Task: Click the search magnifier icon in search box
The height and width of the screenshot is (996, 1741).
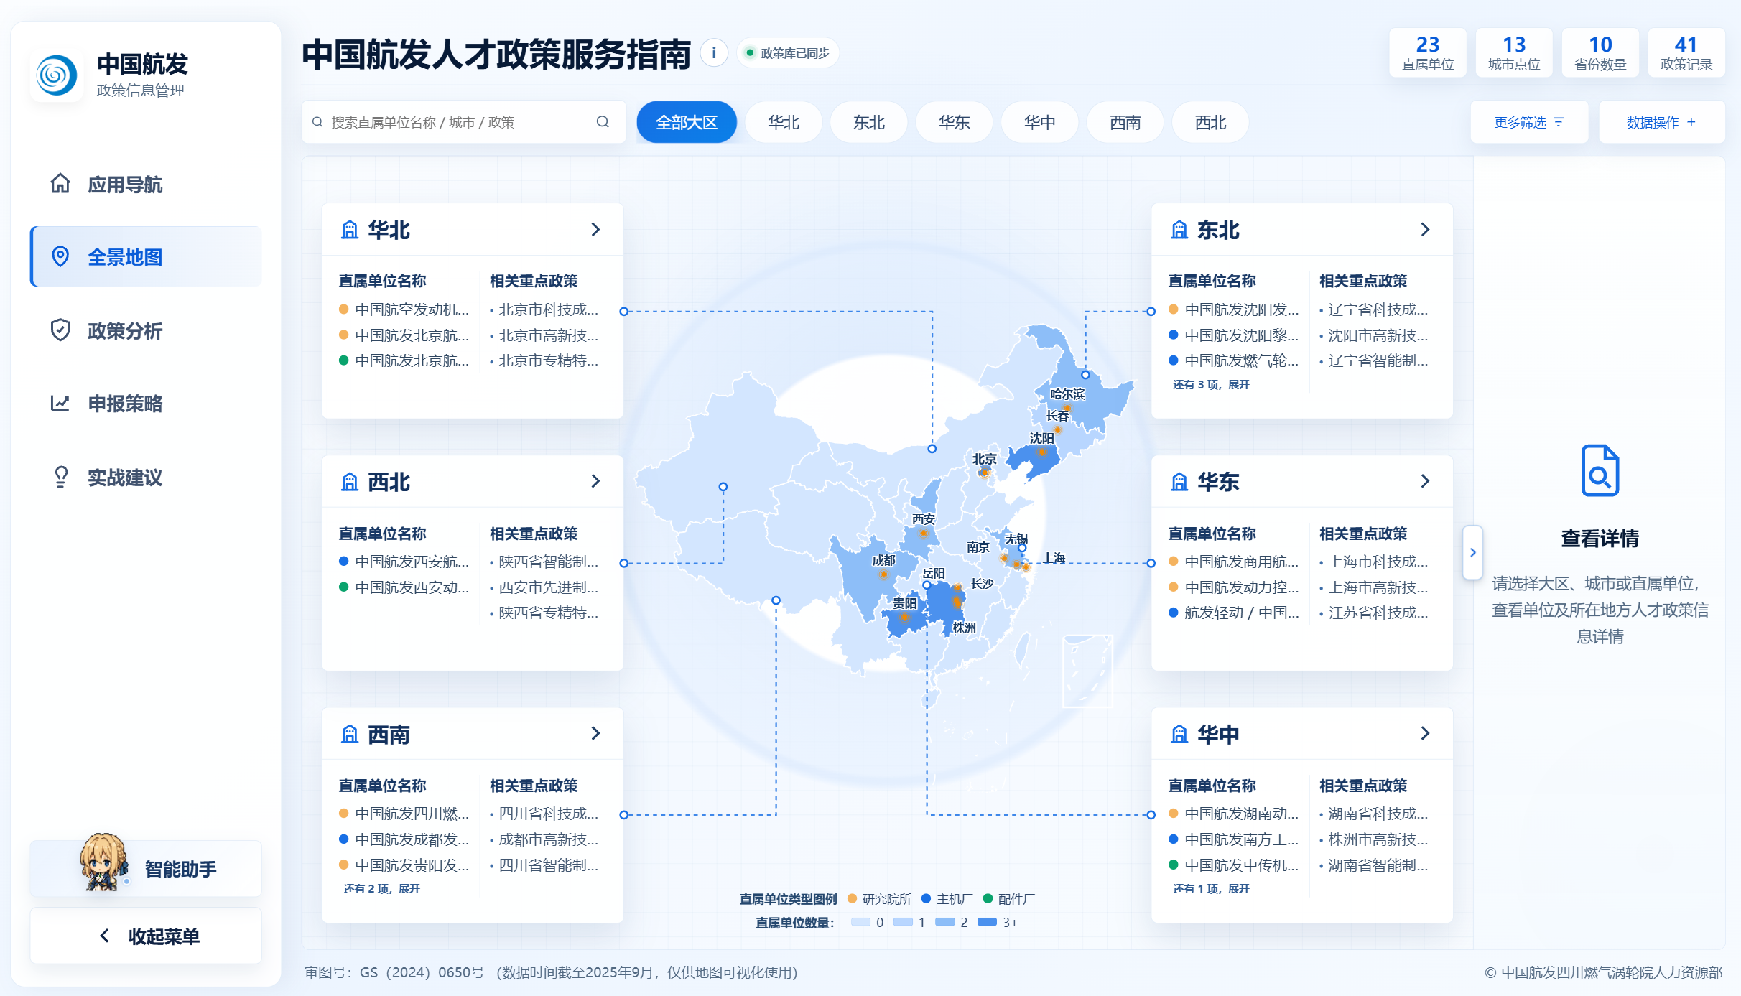Action: [x=603, y=122]
